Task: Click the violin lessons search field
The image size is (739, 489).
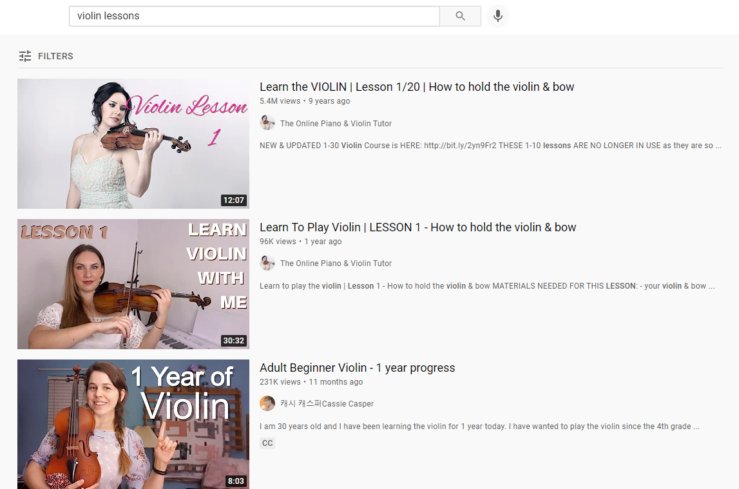Action: coord(254,16)
